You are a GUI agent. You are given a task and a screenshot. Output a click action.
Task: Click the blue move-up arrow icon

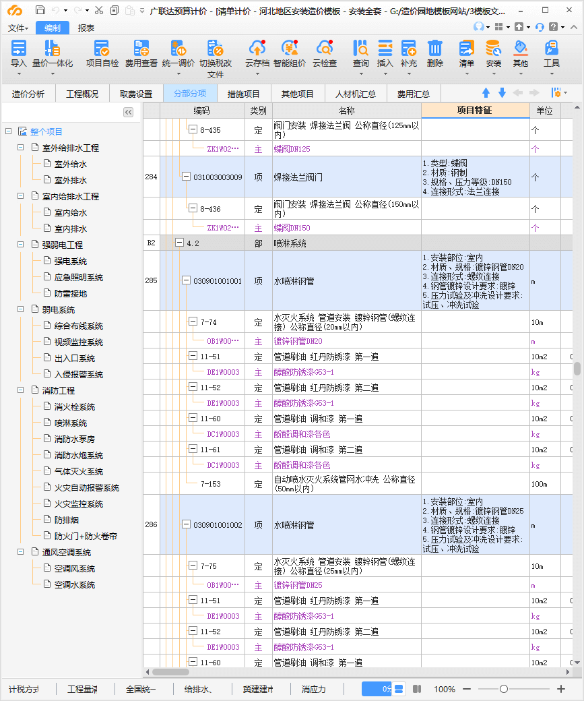click(486, 93)
